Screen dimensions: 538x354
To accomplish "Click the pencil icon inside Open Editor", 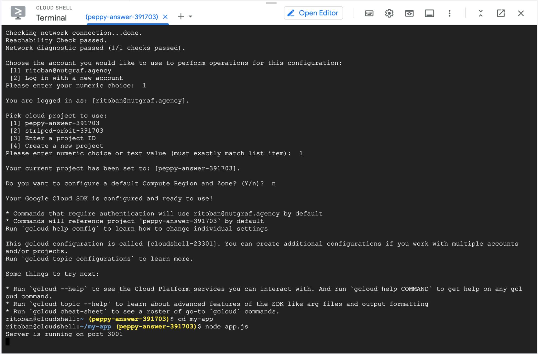I will point(291,13).
